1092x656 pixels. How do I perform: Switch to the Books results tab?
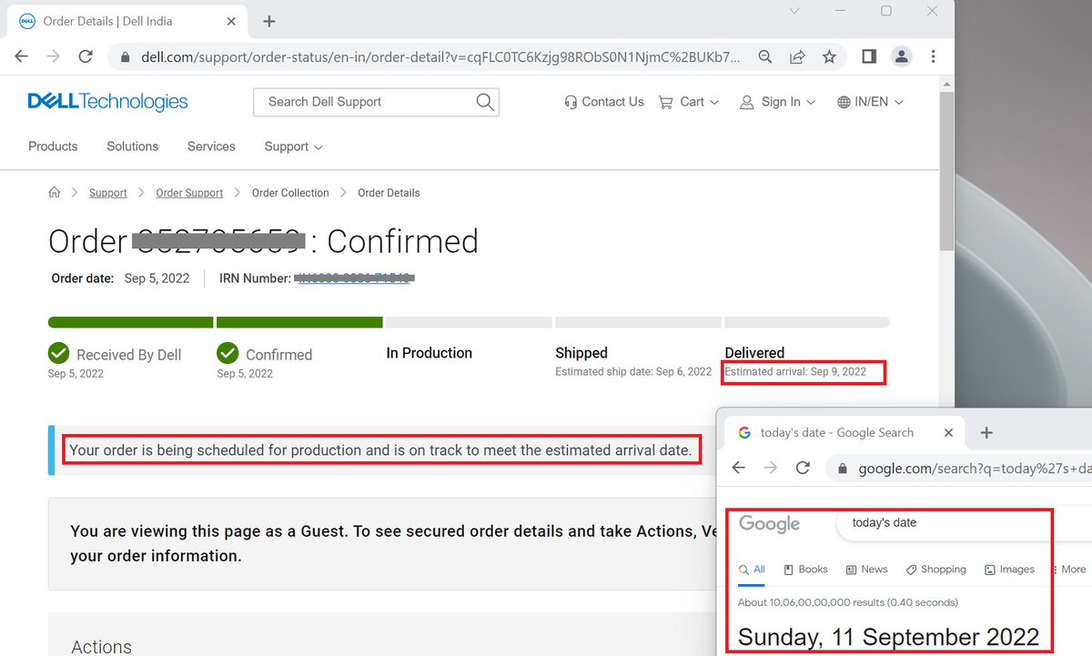pos(805,570)
